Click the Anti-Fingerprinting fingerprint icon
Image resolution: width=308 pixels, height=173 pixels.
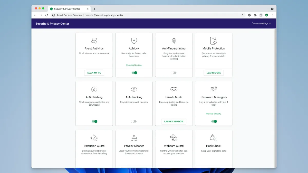pyautogui.click(x=174, y=40)
